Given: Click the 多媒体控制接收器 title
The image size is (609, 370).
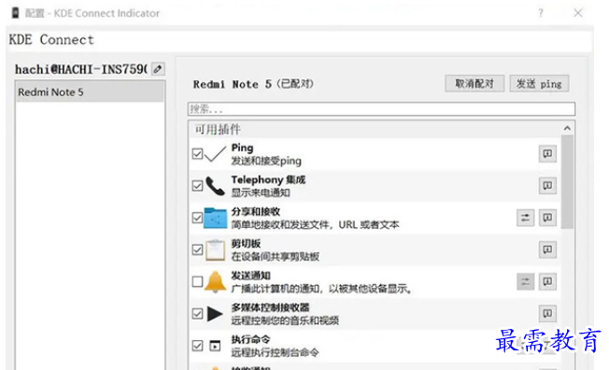Looking at the screenshot, I should [x=270, y=307].
